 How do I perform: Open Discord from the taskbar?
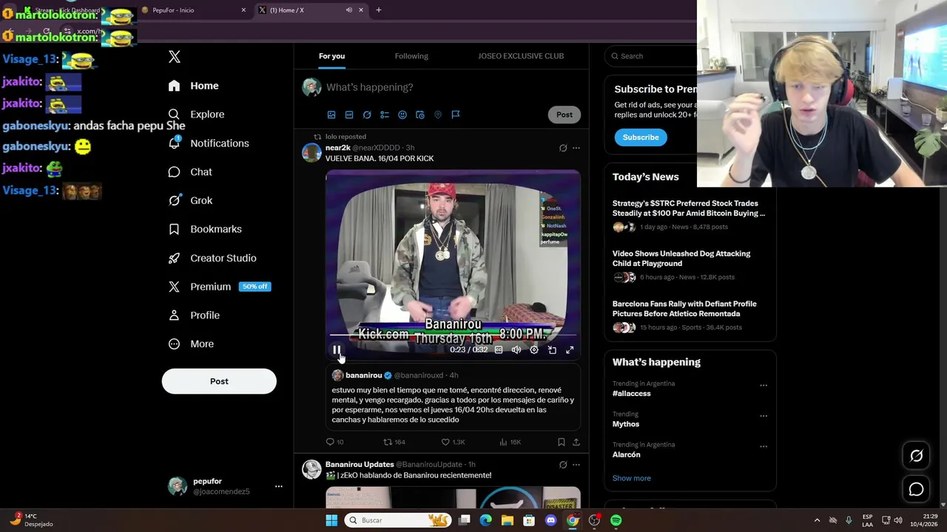(x=550, y=520)
